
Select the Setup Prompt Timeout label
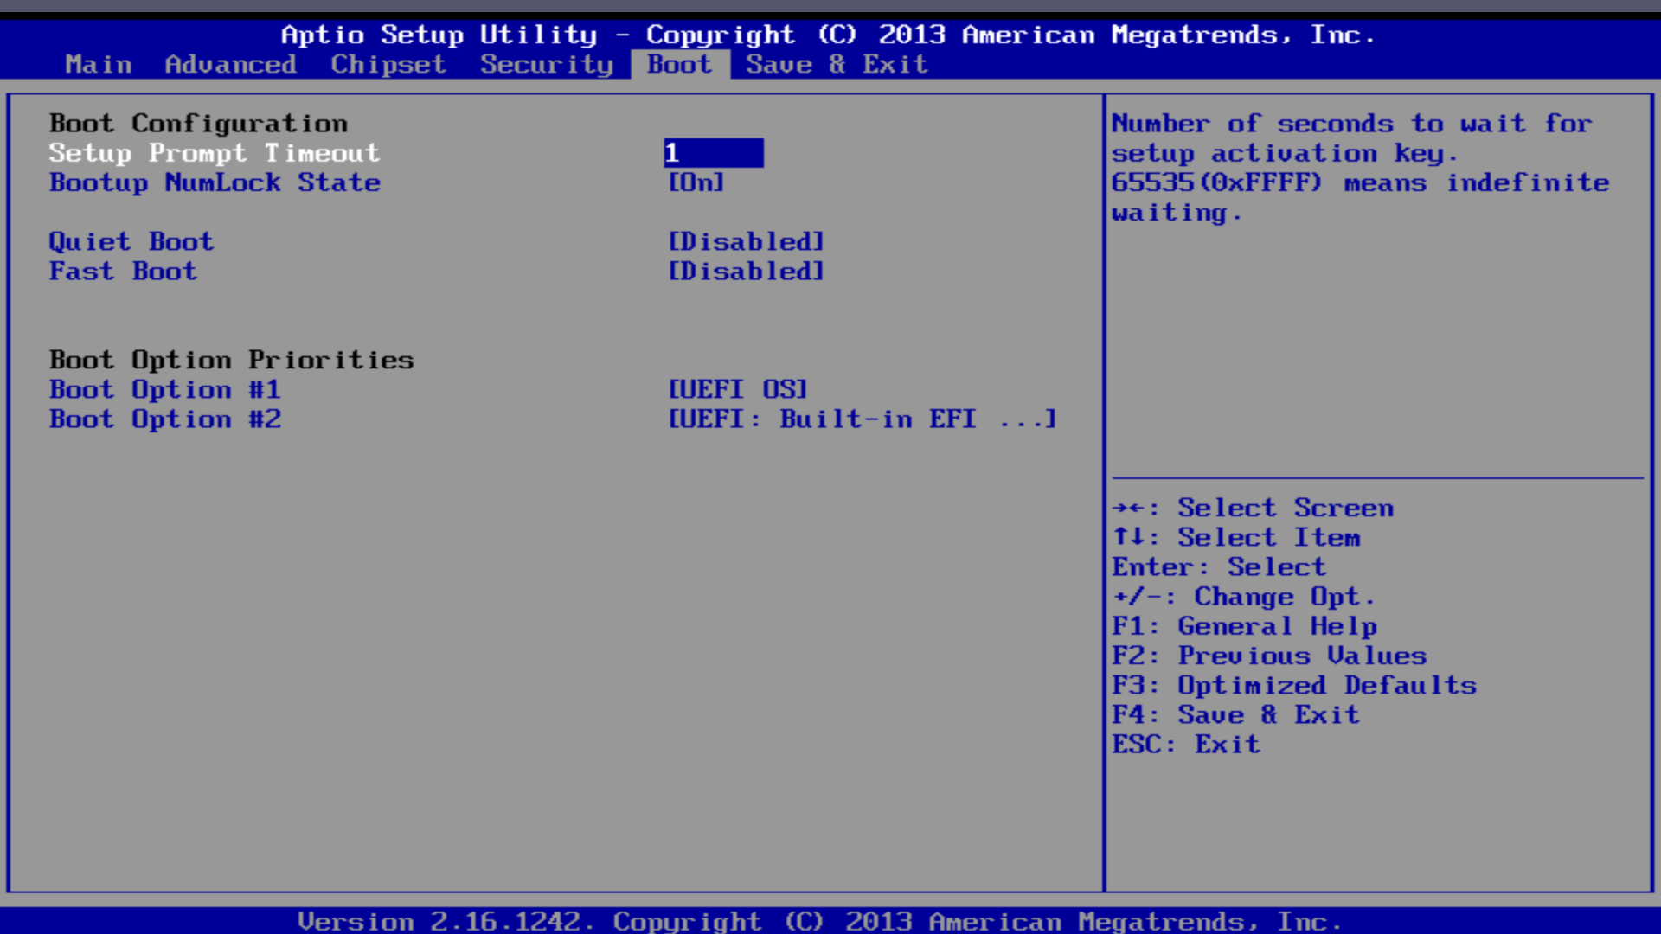point(214,153)
